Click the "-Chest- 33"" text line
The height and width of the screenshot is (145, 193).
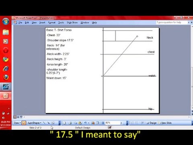[53, 35]
